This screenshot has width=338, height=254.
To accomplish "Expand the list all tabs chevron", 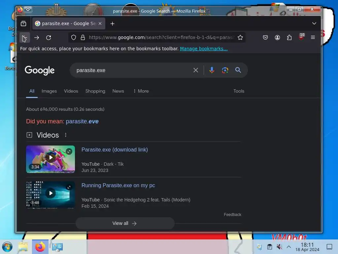I will pos(314,23).
